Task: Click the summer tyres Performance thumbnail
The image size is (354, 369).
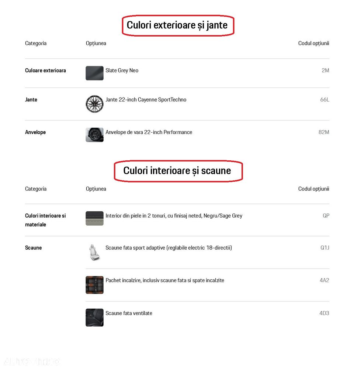Action: [x=94, y=135]
